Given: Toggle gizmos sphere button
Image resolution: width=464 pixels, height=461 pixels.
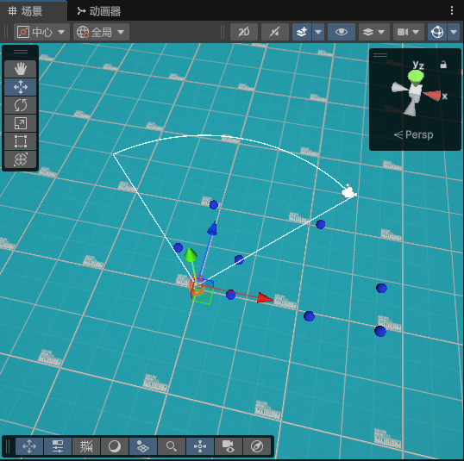Looking at the screenshot, I should point(437,32).
